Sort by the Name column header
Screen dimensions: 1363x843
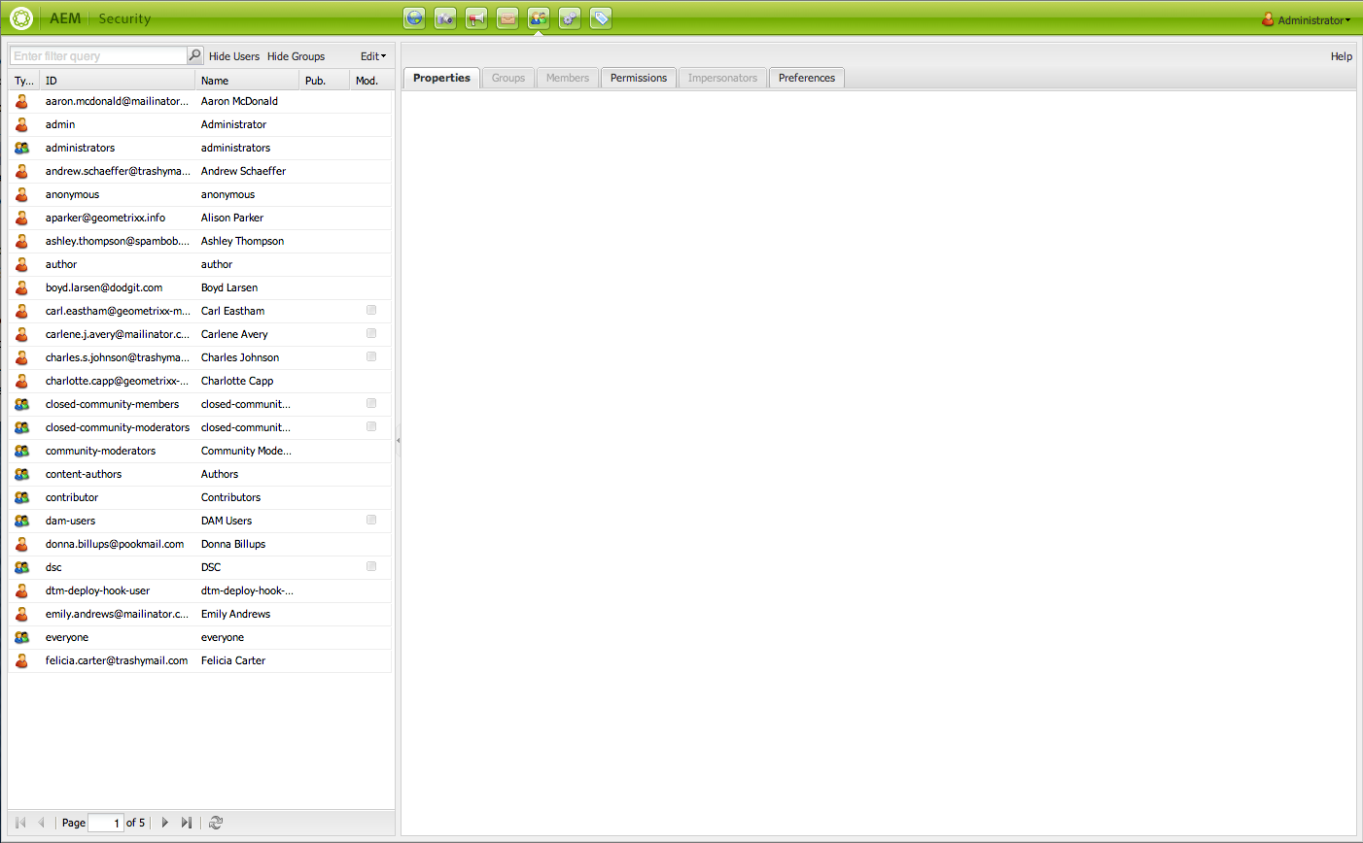point(247,81)
